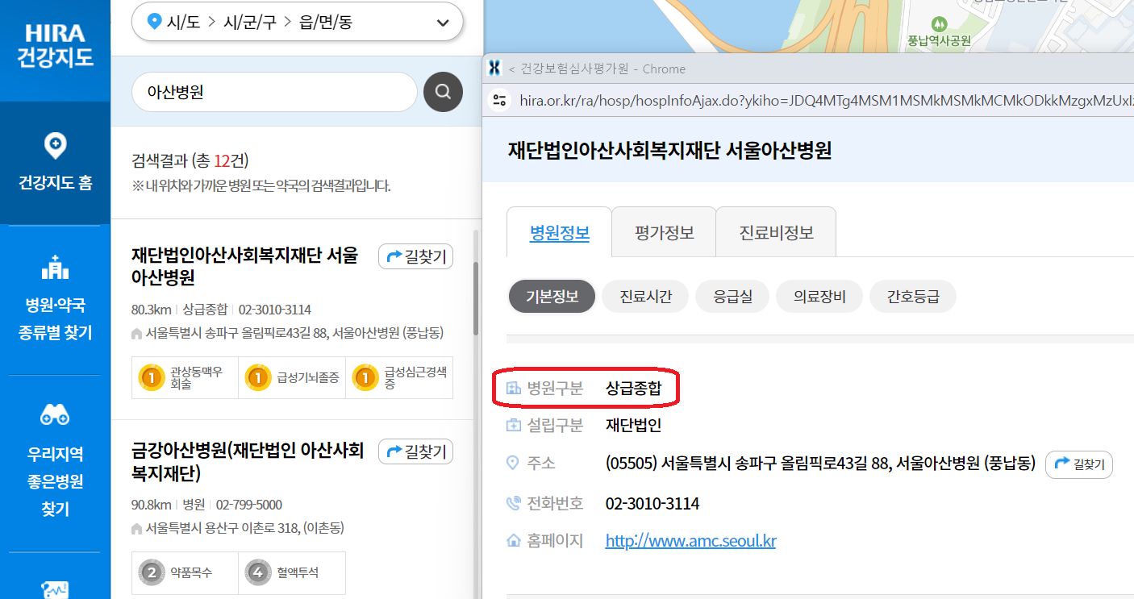Viewport: 1134px width, 599px height.
Task: Click the HIRA 건강지도 logo
Action: 55,46
